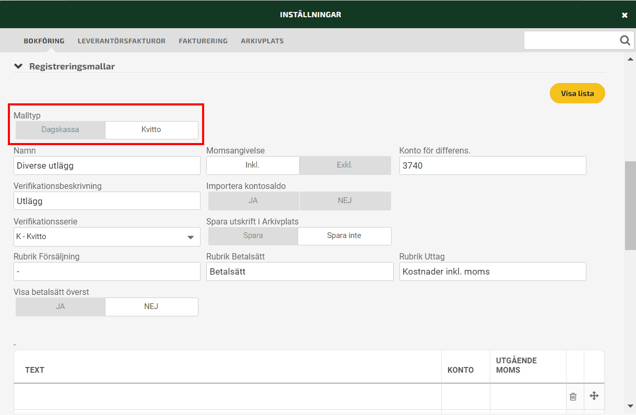Click the Namn field containing Diverse utlägg
Screen dimensions: 636x415
pos(107,165)
